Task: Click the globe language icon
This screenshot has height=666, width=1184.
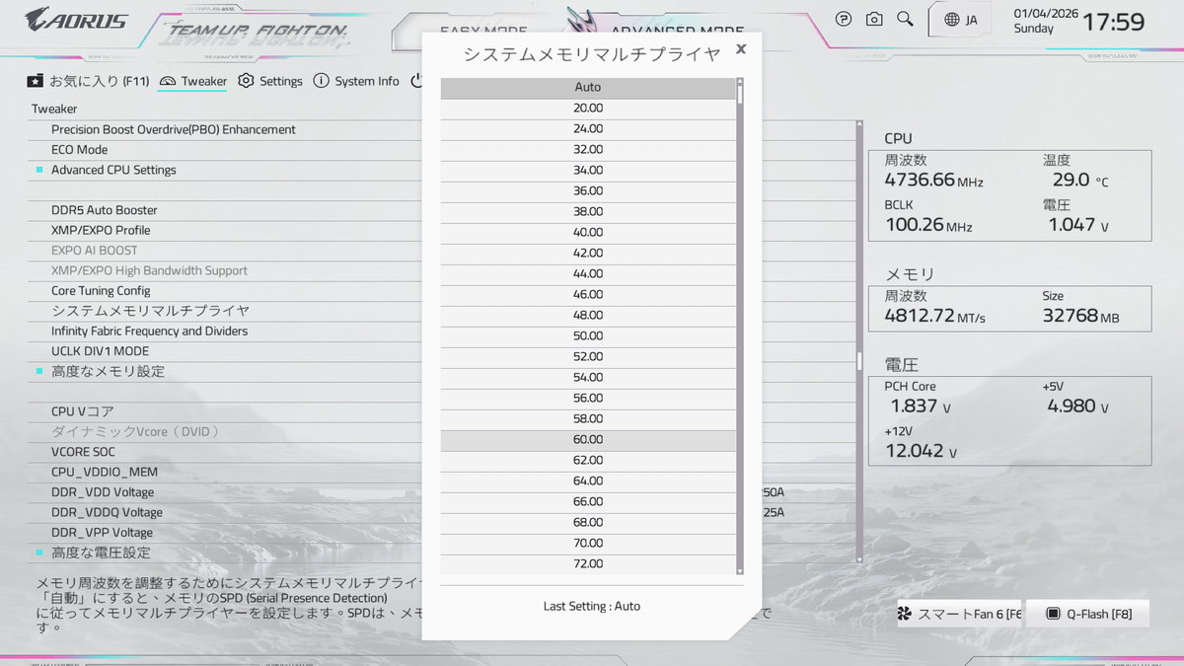Action: click(x=951, y=20)
